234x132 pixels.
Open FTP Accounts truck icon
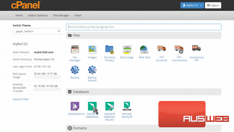162,48
